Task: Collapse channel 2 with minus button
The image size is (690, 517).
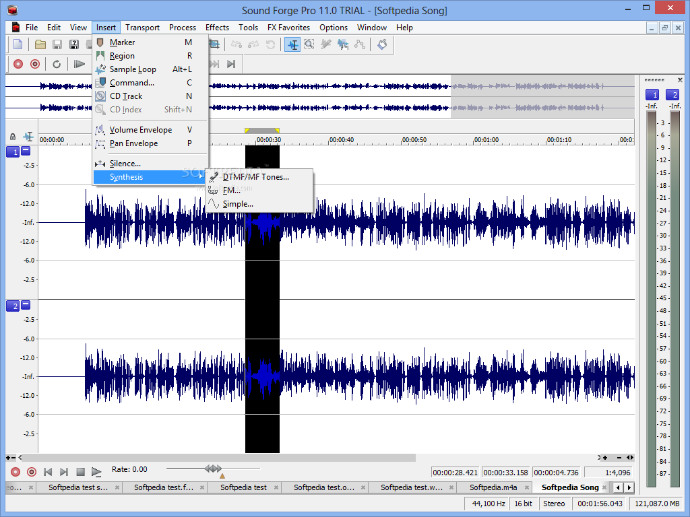Action: pos(26,305)
